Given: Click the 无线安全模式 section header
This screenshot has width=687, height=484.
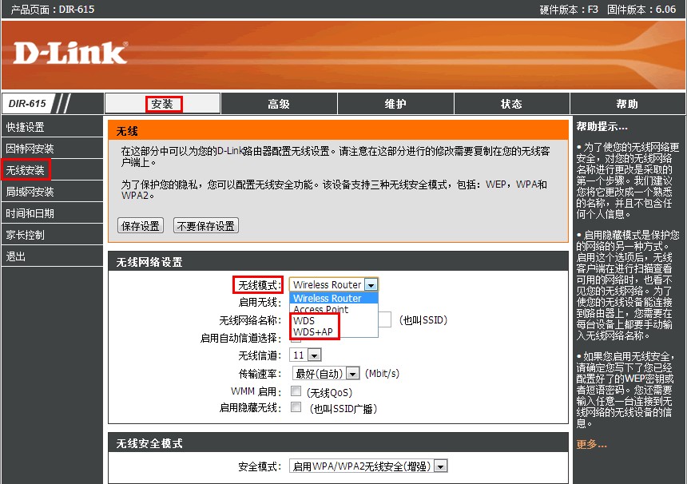Looking at the screenshot, I should click(x=149, y=443).
